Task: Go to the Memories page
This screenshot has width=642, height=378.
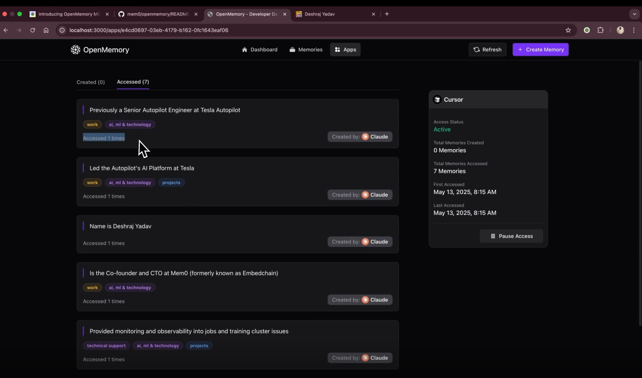Action: tap(306, 50)
